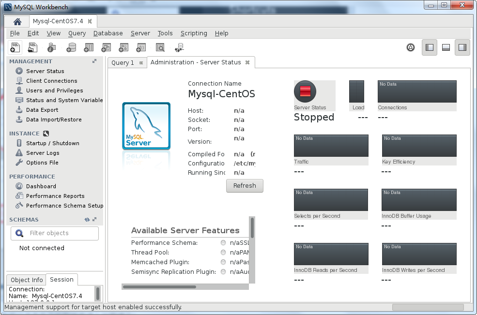Image resolution: width=477 pixels, height=315 pixels.
Task: Open the object inspector toolbar icon
Action: [x=51, y=48]
